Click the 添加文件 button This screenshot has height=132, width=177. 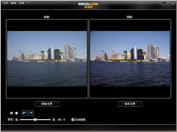[x=47, y=104]
